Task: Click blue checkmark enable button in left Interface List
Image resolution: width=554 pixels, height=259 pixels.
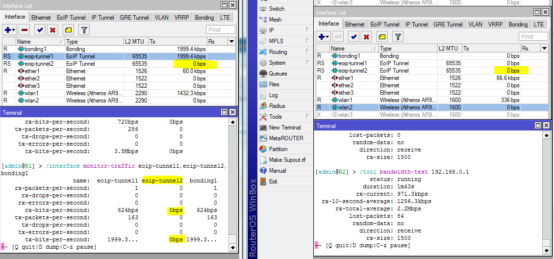Action: click(40, 30)
